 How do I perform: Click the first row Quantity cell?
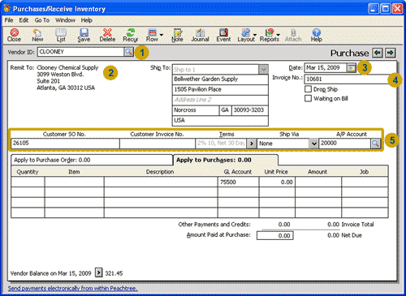(28, 182)
